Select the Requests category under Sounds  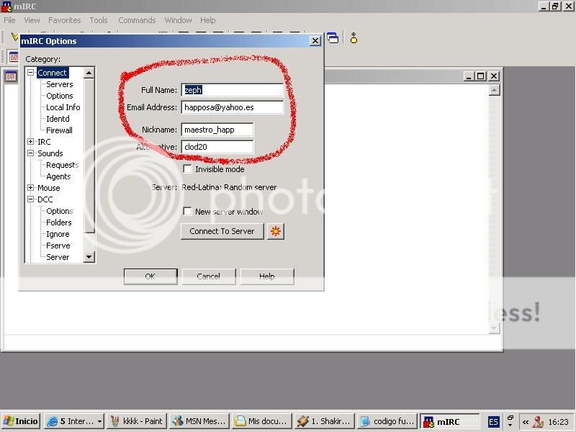pyautogui.click(x=63, y=165)
